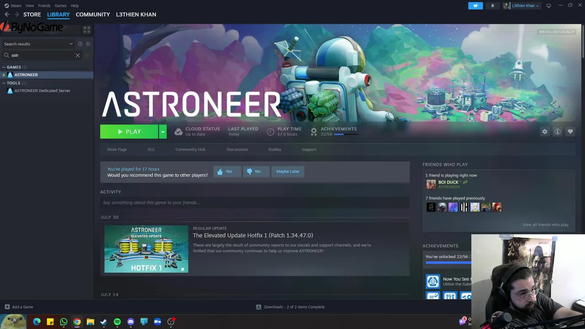Collapse the TOOLS category

click(4, 83)
